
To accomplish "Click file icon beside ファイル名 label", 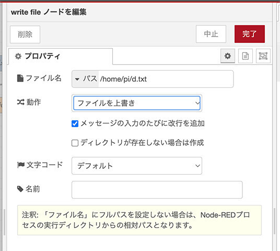I will tap(20, 78).
